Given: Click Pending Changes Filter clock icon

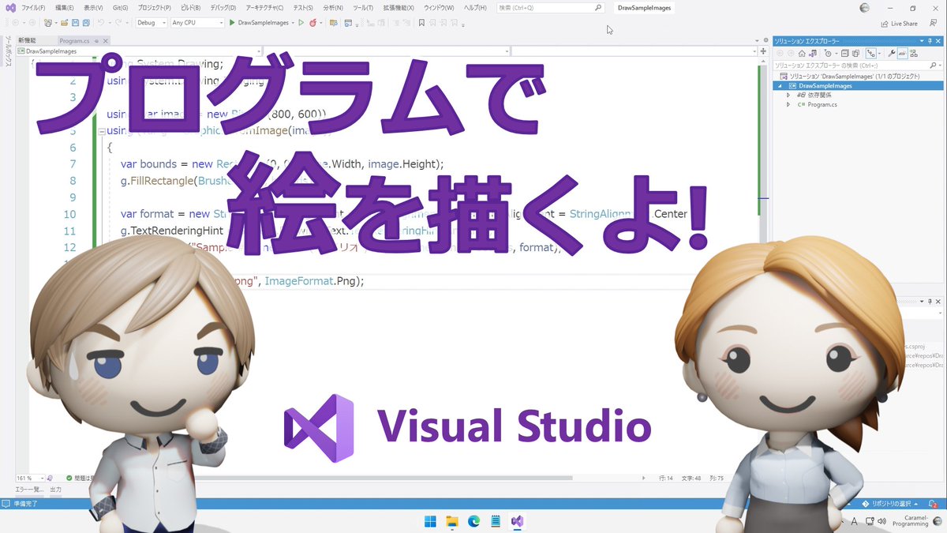Looking at the screenshot, I should click(x=828, y=54).
